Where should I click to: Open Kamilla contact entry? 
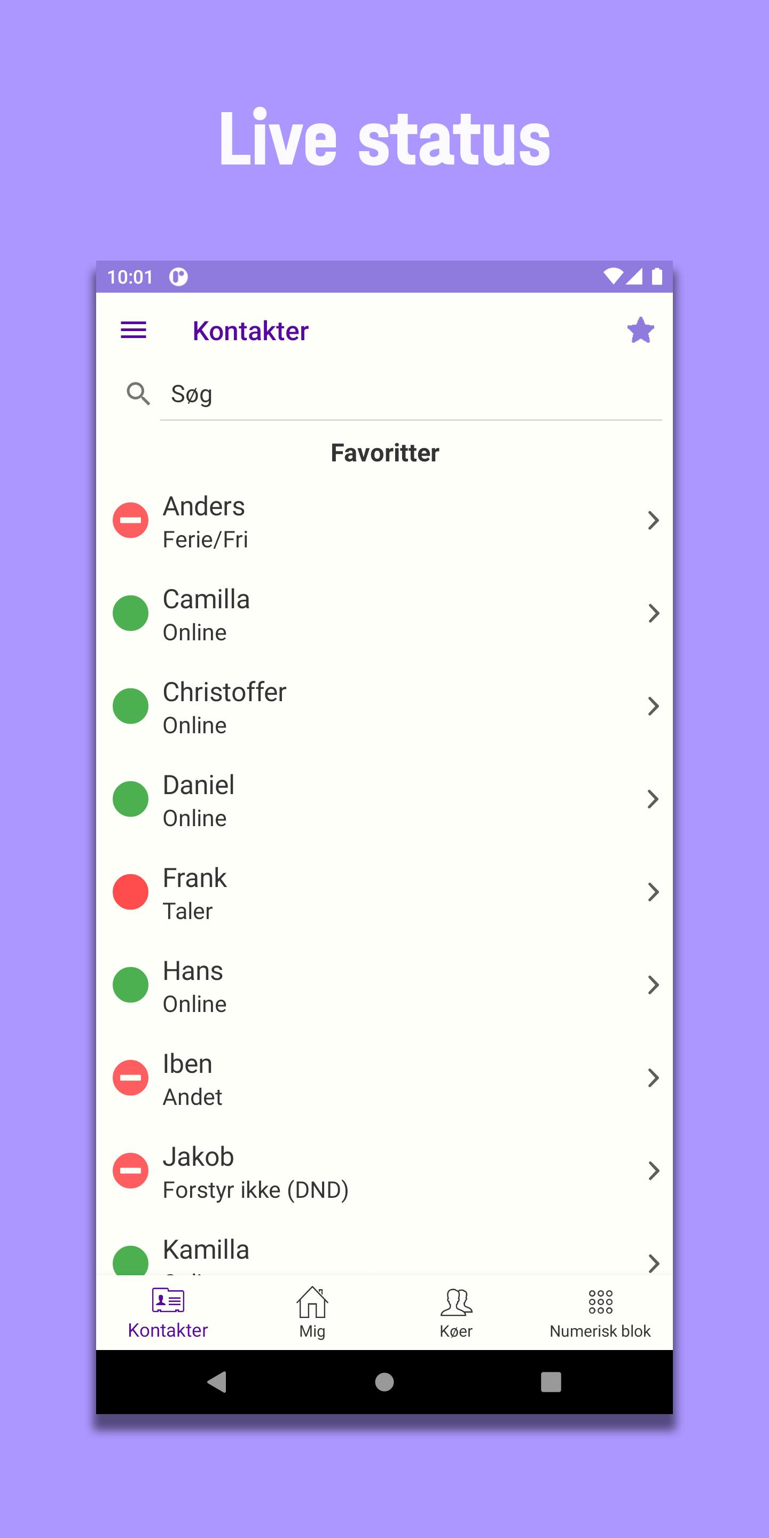[x=384, y=1251]
